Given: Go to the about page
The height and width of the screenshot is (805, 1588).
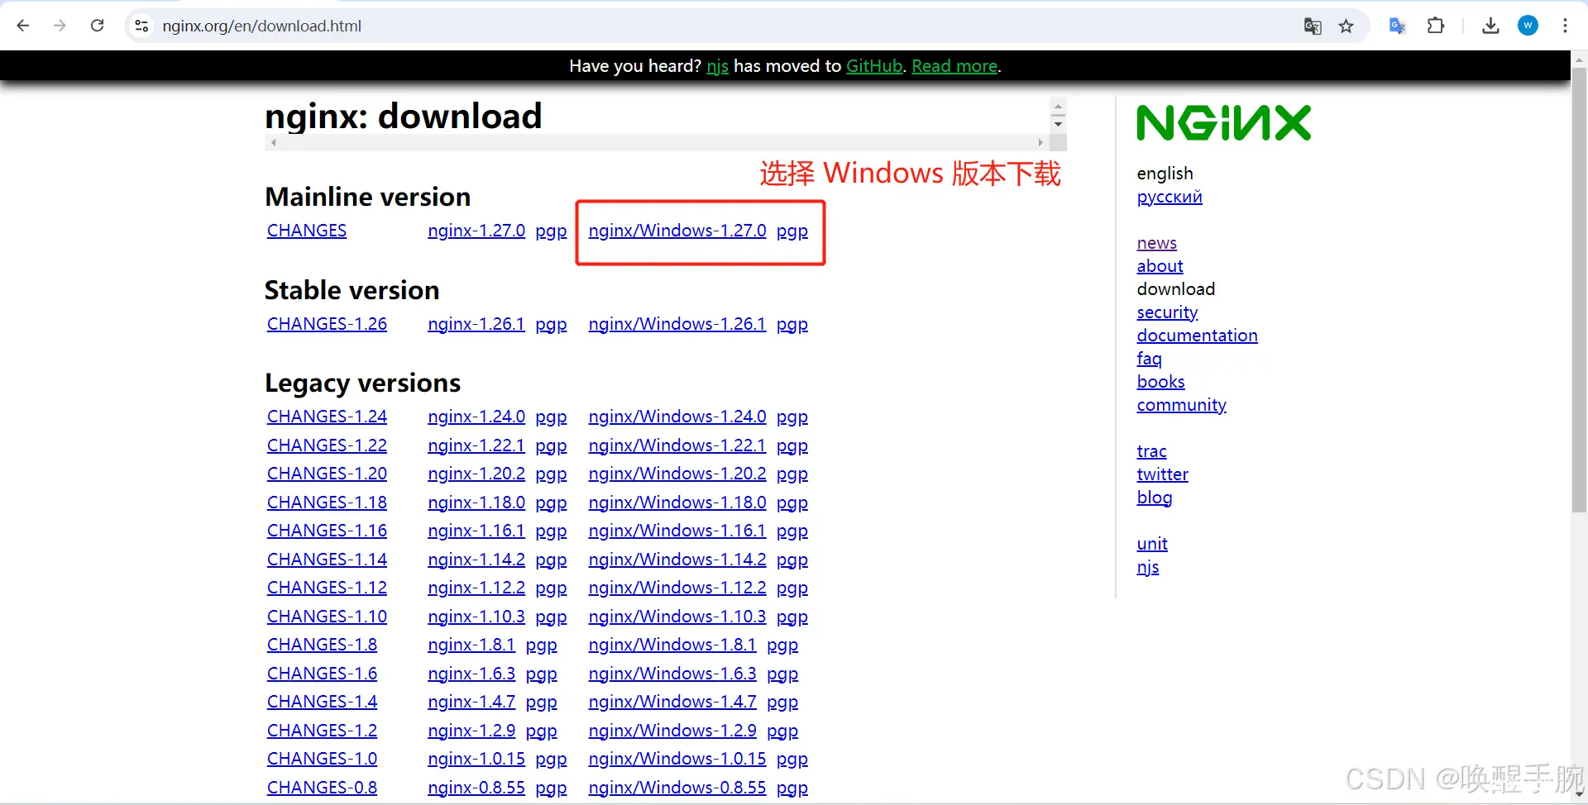Looking at the screenshot, I should click(1160, 266).
